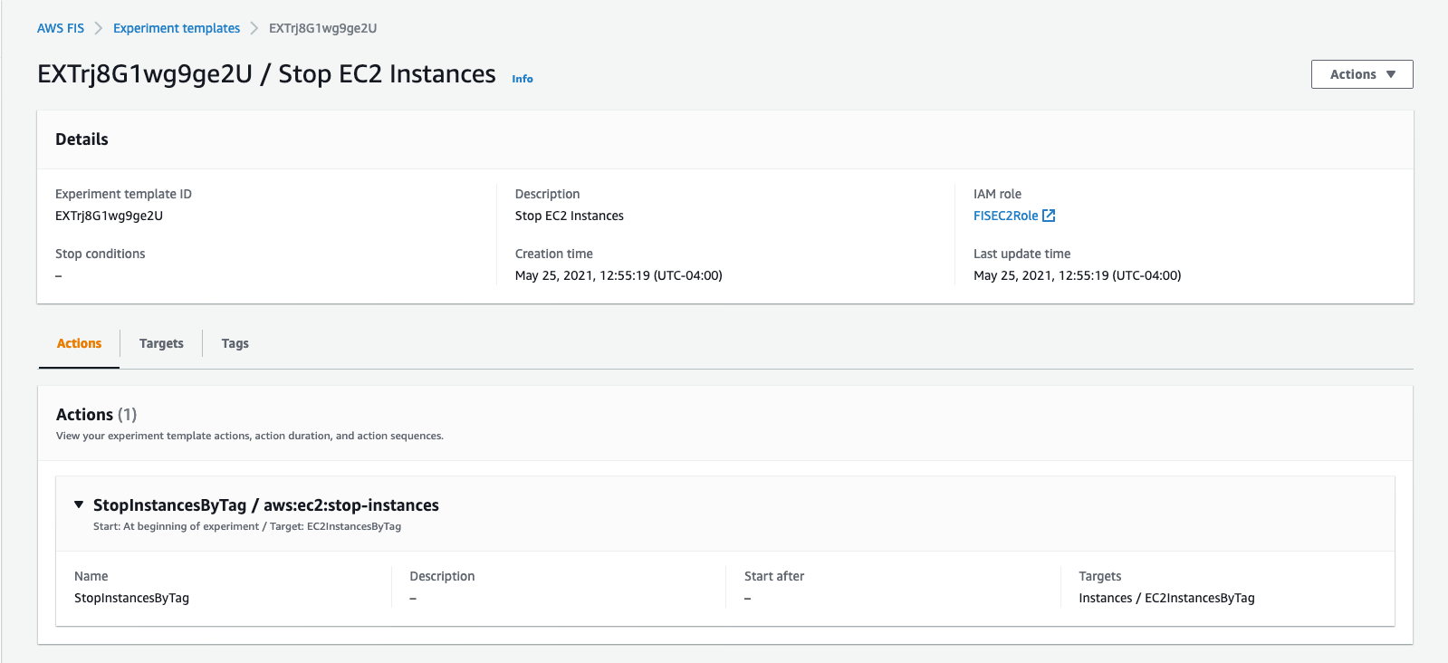Select the Actions tab

(x=79, y=343)
